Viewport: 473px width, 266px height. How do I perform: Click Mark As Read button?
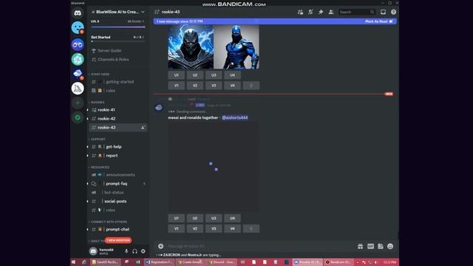click(378, 21)
